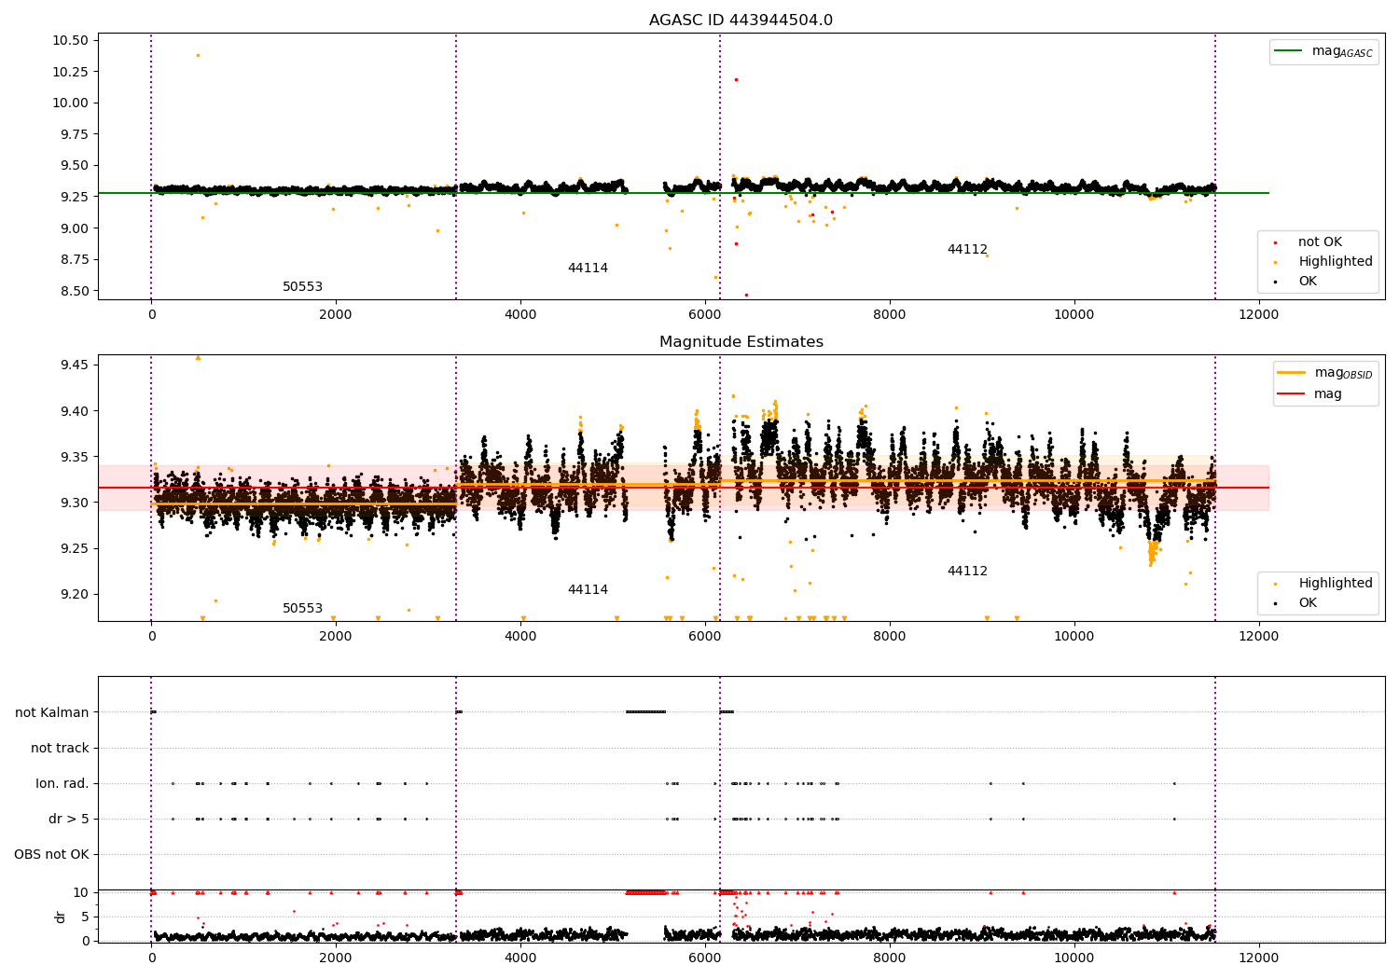Click the 8.50 y-axis tick label
Viewport: 1399px width, 979px height.
coord(74,291)
